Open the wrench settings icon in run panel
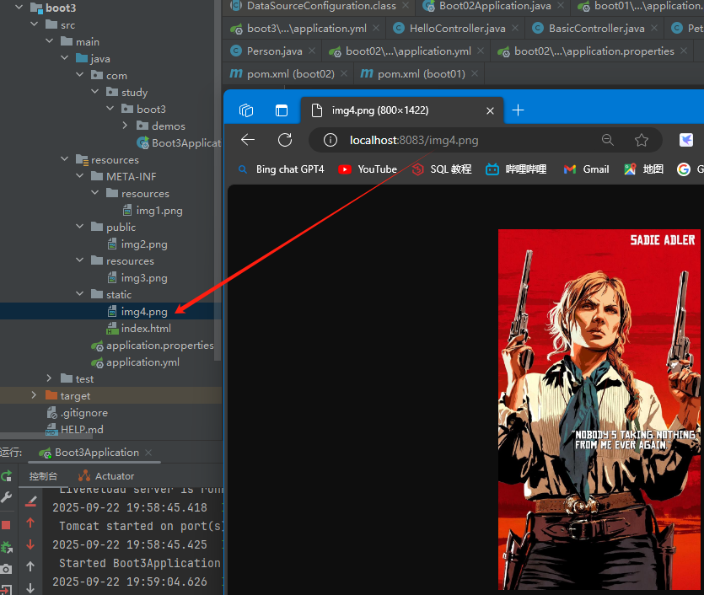The image size is (704, 595). click(x=6, y=497)
